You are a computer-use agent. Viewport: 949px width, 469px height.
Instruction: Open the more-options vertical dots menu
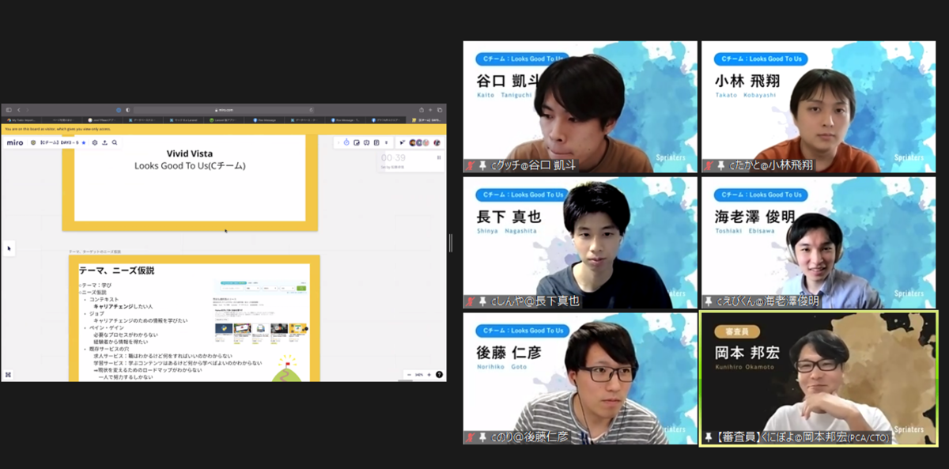[x=387, y=142]
